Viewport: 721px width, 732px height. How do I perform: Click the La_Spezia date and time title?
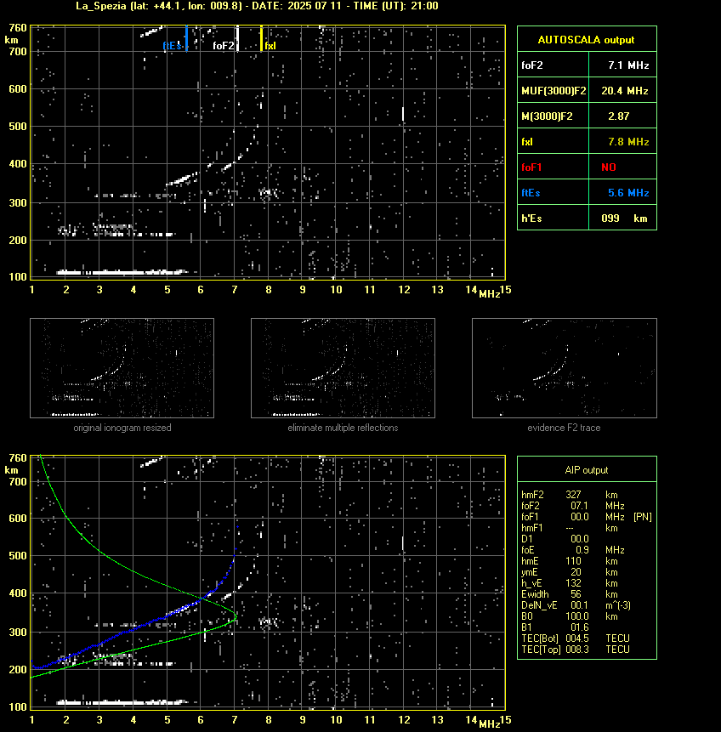257,6
